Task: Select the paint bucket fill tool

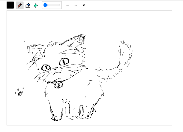Action: click(36, 5)
